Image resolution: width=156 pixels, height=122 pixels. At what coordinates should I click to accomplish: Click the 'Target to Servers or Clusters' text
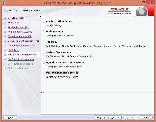pos(62,77)
